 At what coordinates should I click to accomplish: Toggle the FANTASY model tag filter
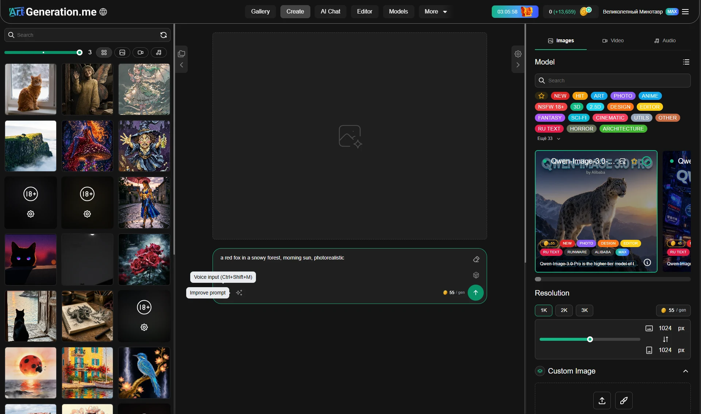click(x=550, y=118)
